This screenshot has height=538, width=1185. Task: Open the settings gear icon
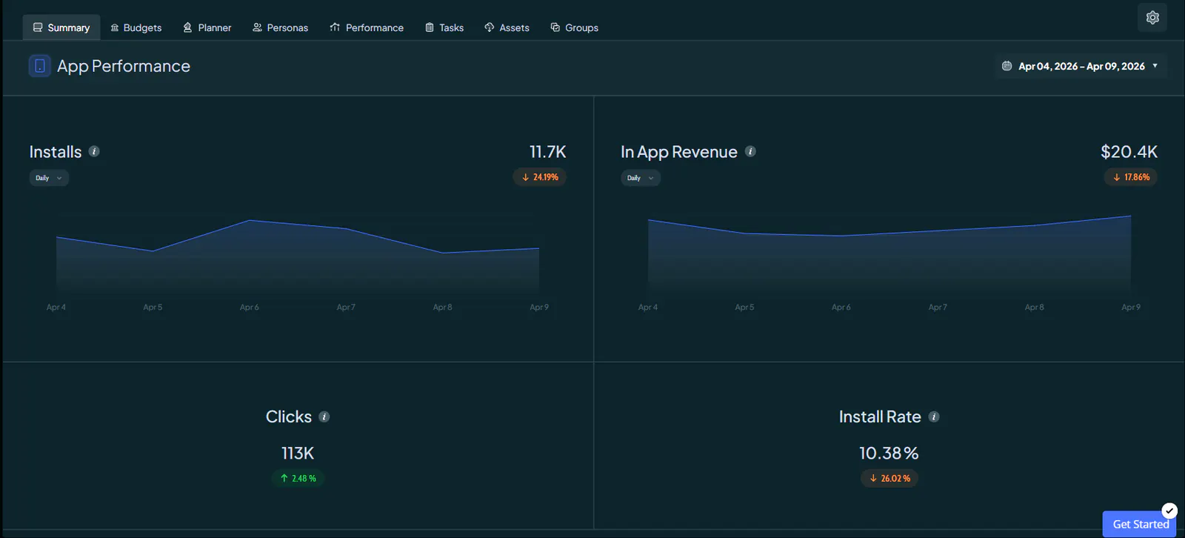[x=1152, y=18]
